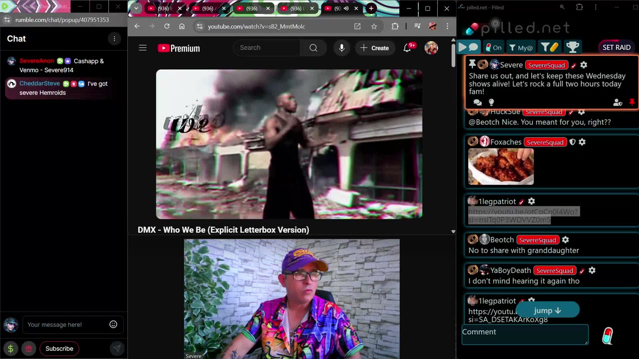The image size is (639, 359).
Task: Open gear settings on Foxaches message
Action: point(582,142)
